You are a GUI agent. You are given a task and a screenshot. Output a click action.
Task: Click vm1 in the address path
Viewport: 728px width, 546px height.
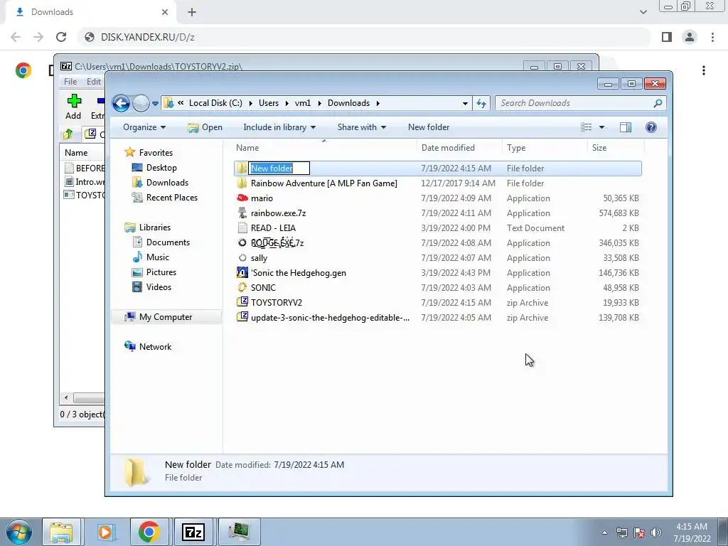click(x=303, y=103)
